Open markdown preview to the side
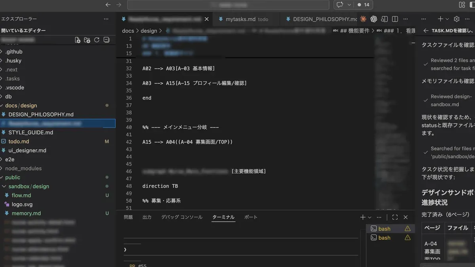Image resolution: width=475 pixels, height=267 pixels. click(x=384, y=19)
